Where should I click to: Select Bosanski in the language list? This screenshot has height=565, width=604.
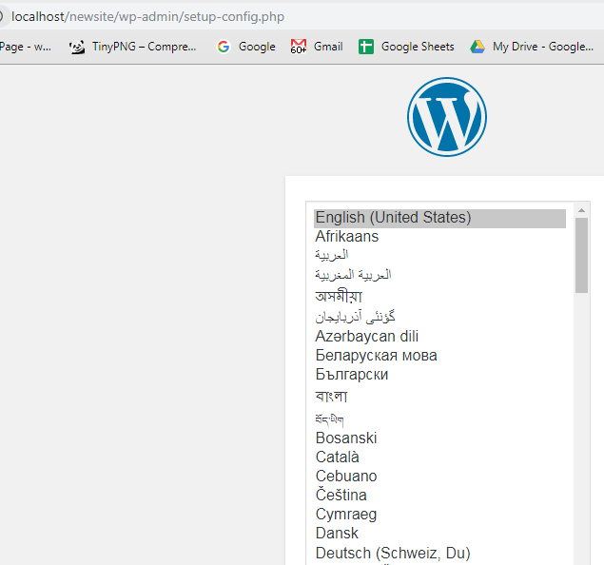tap(439, 438)
